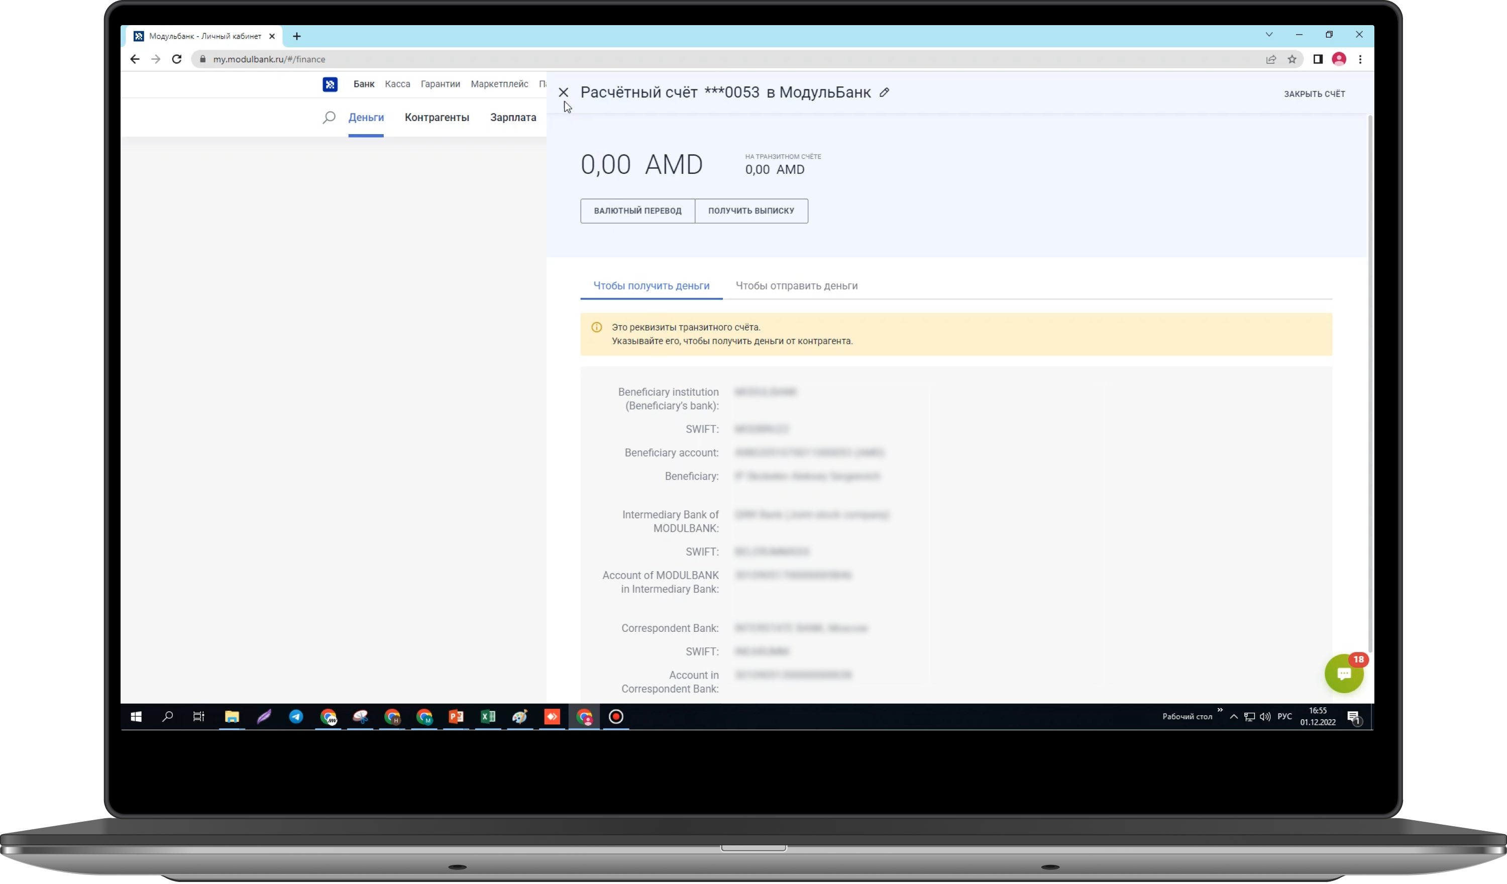Image resolution: width=1507 pixels, height=884 pixels.
Task: Open the network status tray icon
Action: tap(1249, 718)
